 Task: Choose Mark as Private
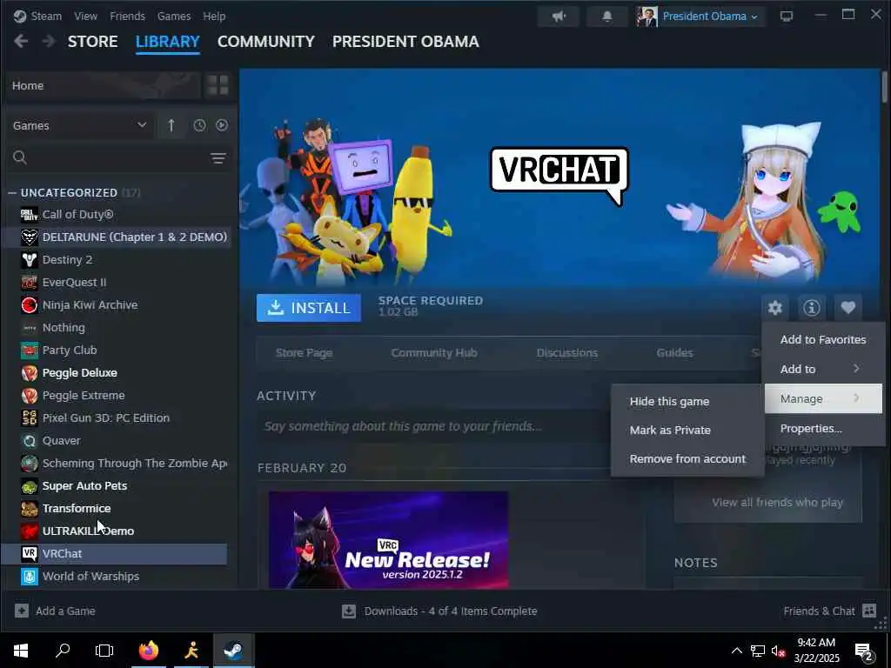click(x=687, y=430)
